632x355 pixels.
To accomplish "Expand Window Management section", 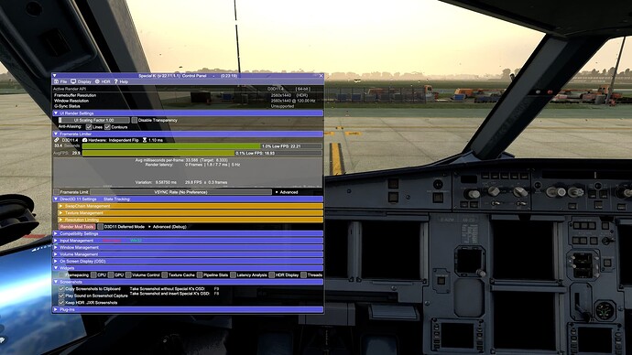I will pos(189,248).
